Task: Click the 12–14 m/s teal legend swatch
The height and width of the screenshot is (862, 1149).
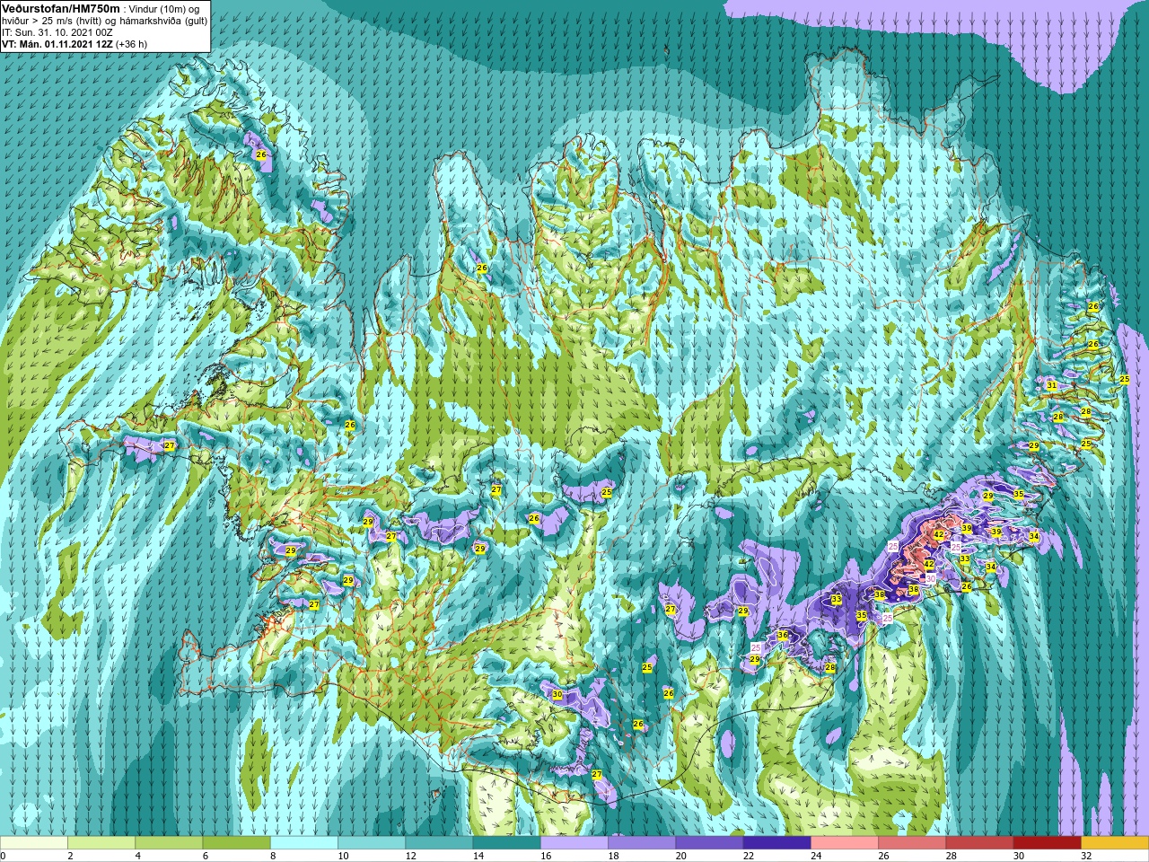Action: [439, 843]
